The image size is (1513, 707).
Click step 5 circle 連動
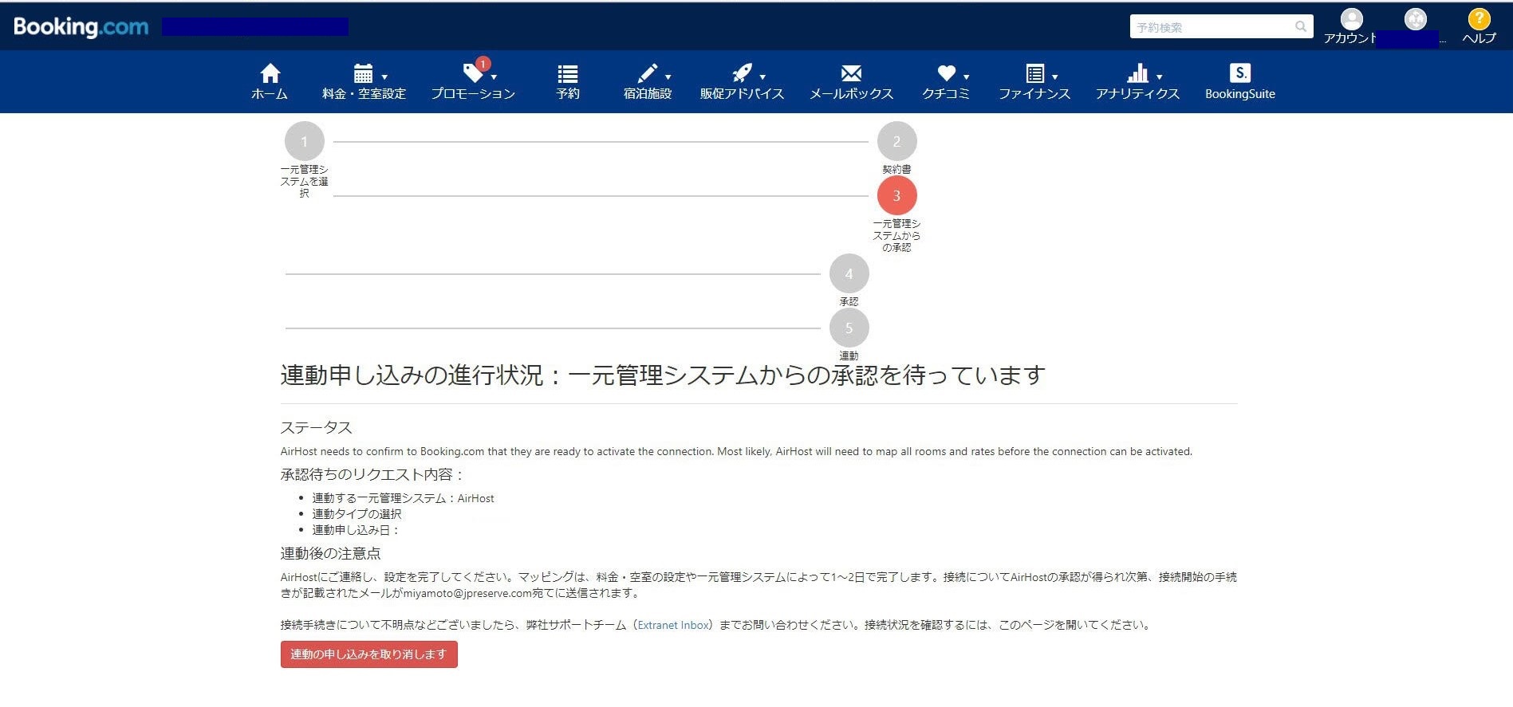tap(849, 328)
